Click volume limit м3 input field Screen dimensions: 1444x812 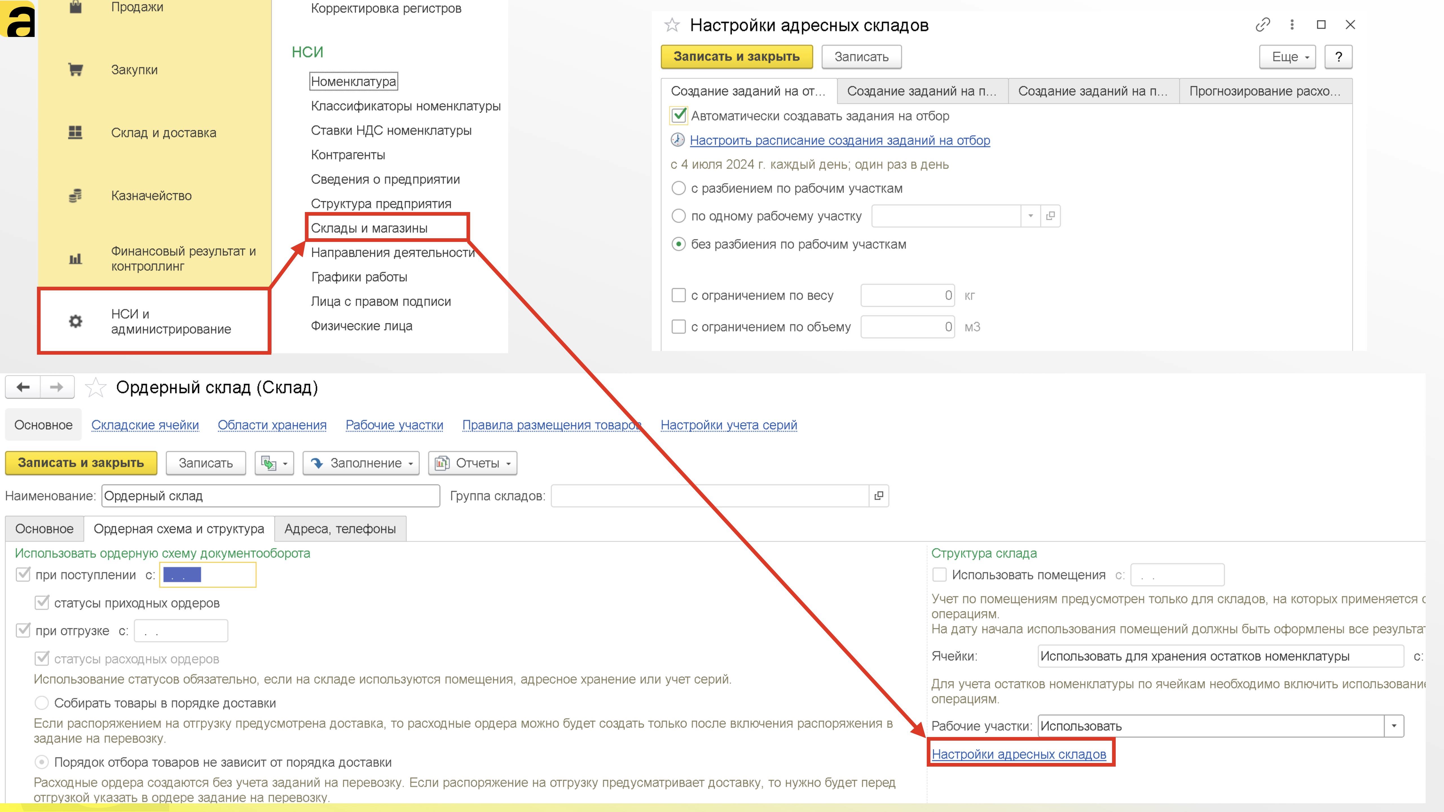[x=908, y=327]
